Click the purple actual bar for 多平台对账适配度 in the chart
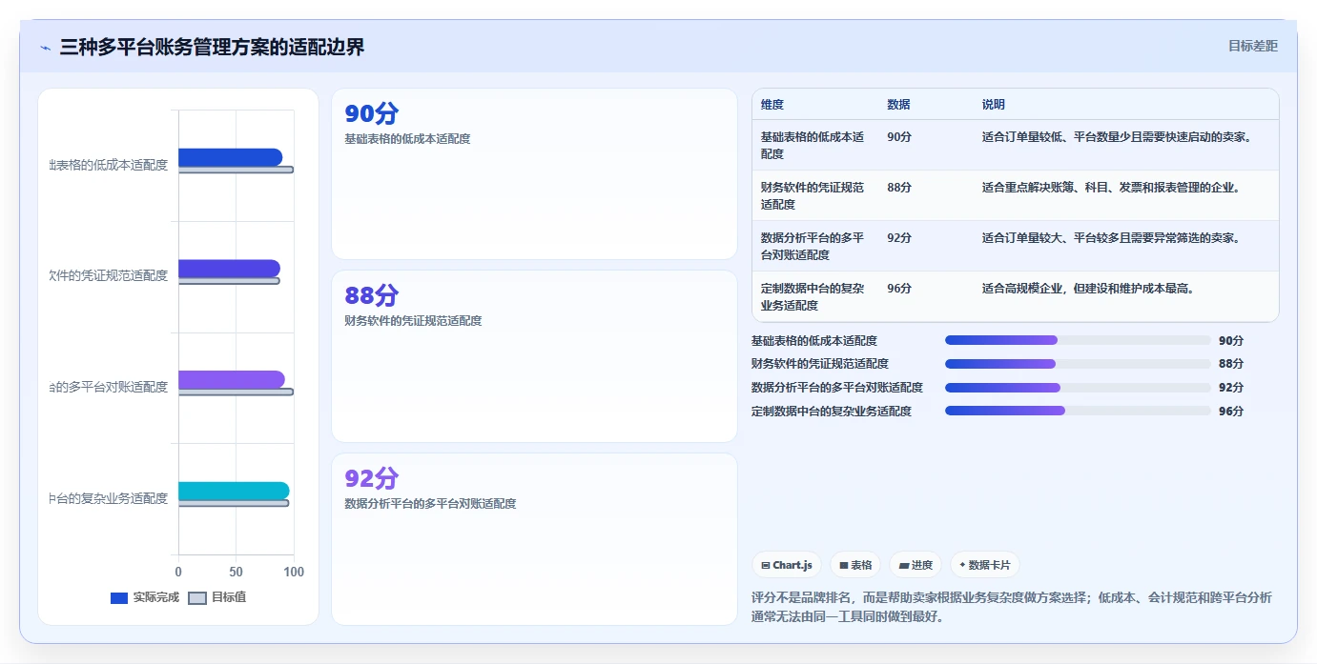 (x=231, y=379)
